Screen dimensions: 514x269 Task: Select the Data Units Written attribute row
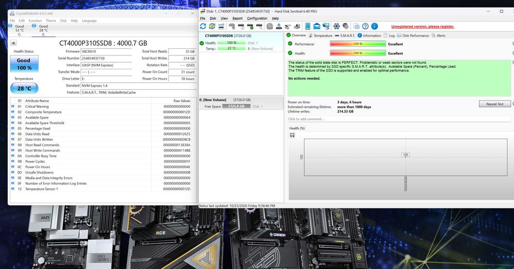pos(100,140)
